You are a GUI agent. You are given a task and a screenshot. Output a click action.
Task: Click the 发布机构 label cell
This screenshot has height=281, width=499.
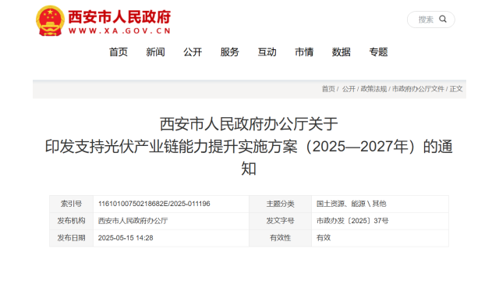tap(71, 221)
